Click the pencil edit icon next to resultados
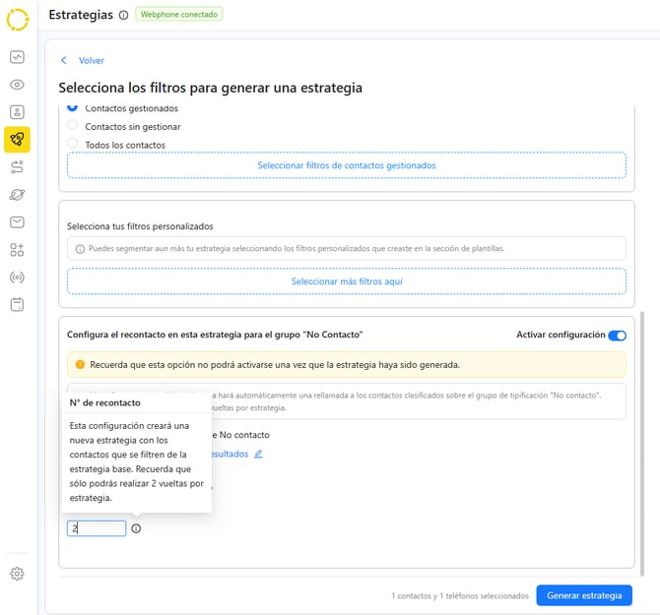 [258, 454]
